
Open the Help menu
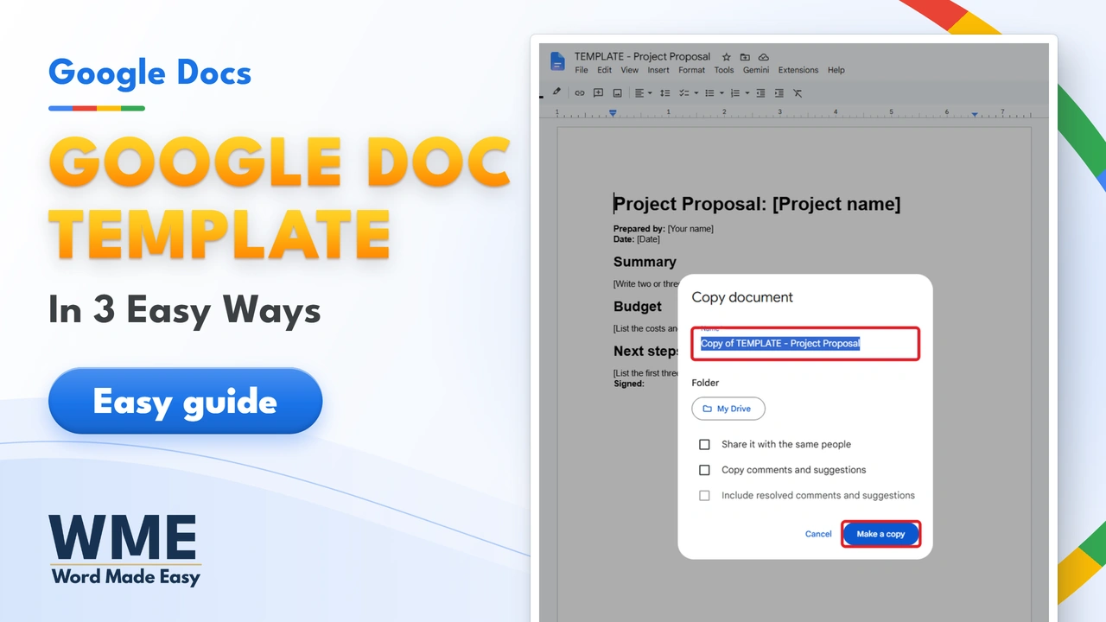pos(836,70)
